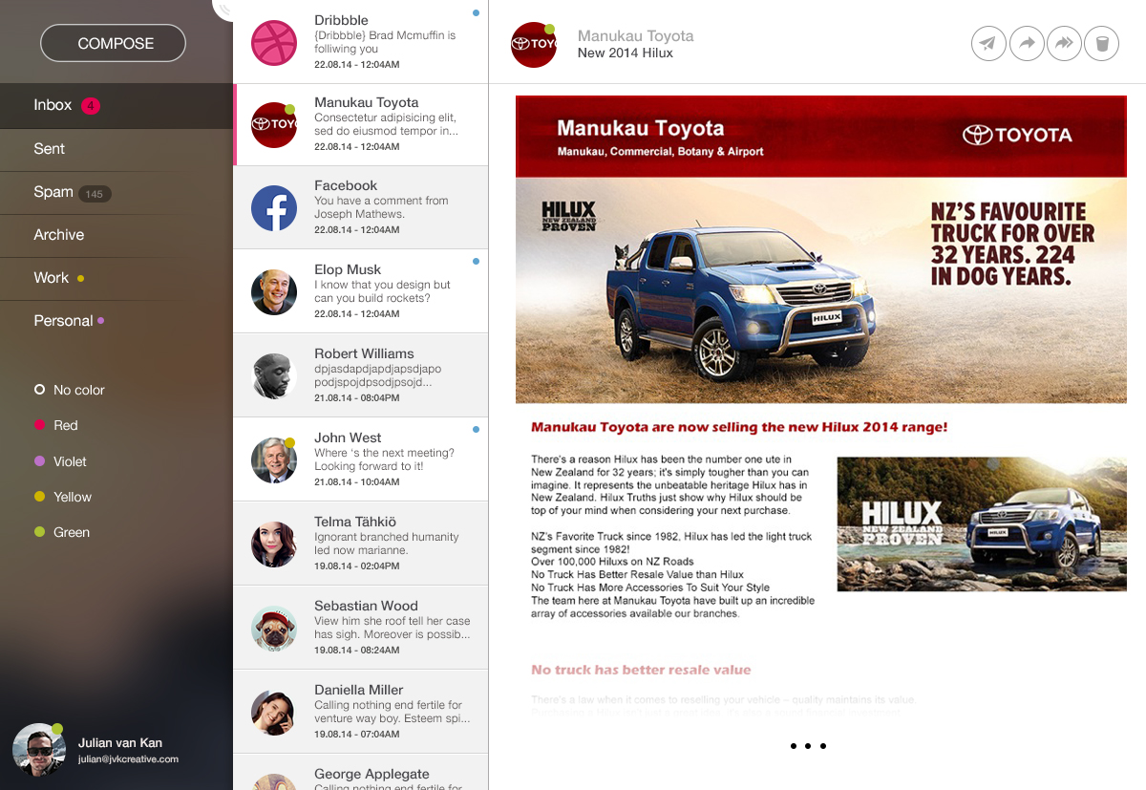Screen dimensions: 1146x790
Task: Click John West's profile photo
Action: (x=274, y=460)
